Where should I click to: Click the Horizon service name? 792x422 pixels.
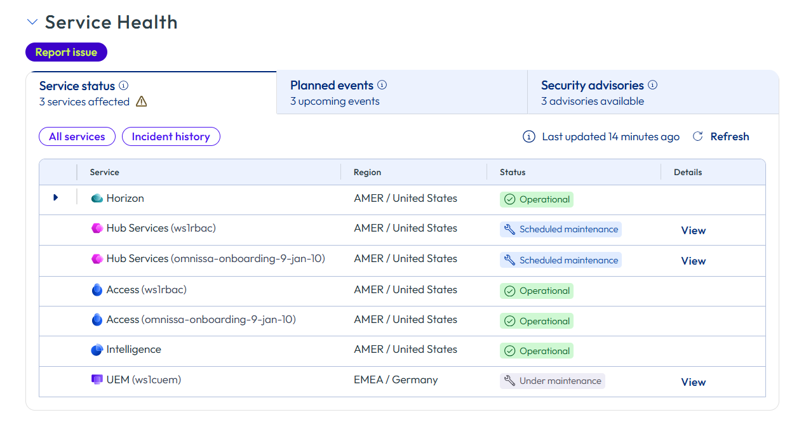point(125,198)
